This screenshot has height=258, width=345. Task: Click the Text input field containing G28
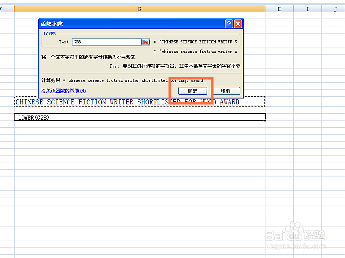[x=107, y=42]
